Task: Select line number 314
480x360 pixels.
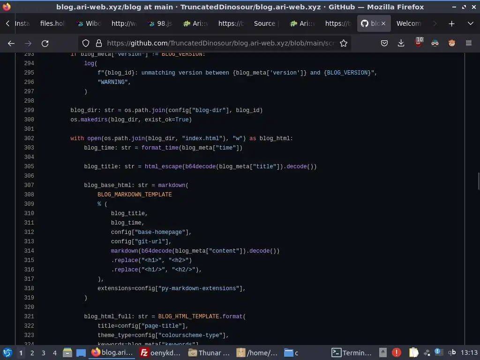Action: [x=29, y=251]
